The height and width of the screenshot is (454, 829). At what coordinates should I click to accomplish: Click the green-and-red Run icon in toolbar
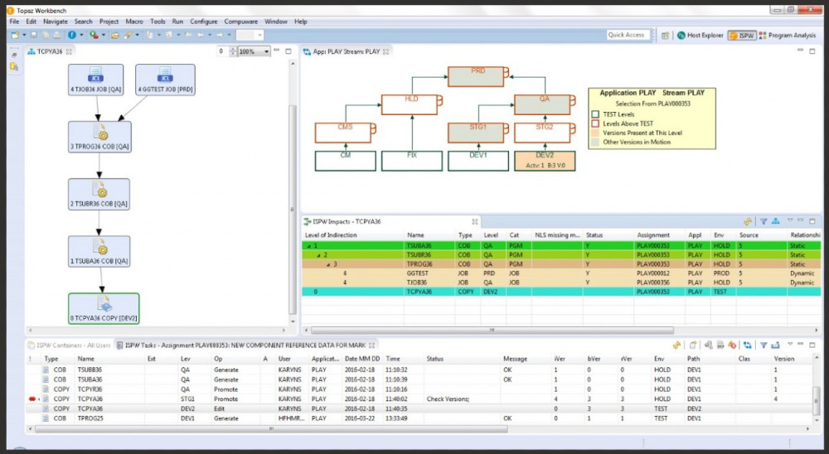coord(94,35)
